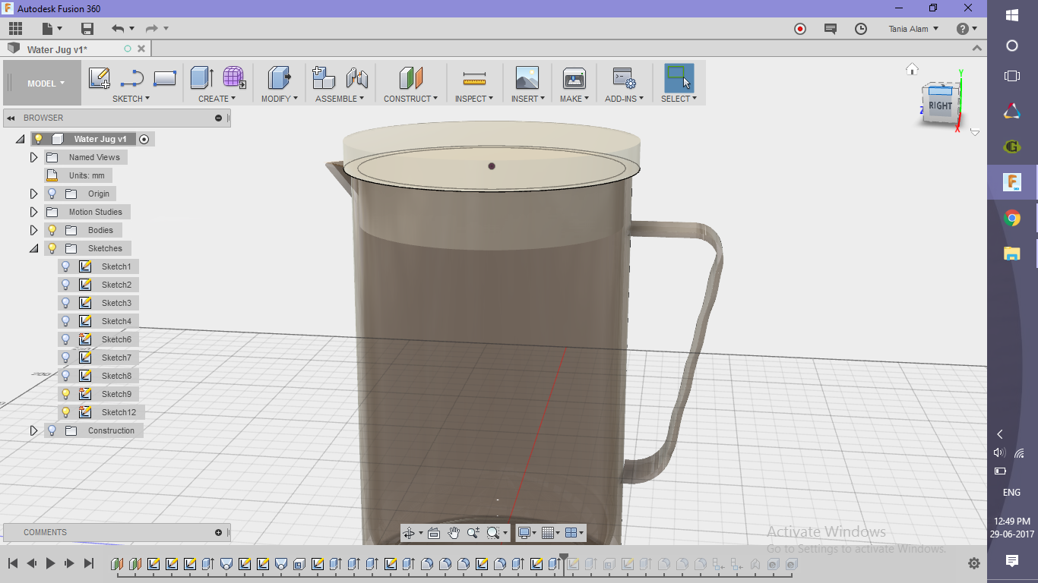
Task: Collapse the Sketches folder
Action: click(33, 248)
